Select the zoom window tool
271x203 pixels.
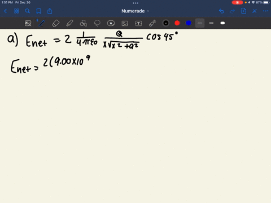[28, 23]
